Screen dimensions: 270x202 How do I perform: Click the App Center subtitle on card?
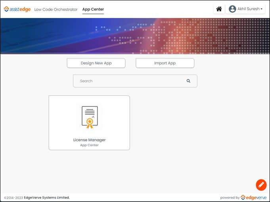(x=89, y=145)
